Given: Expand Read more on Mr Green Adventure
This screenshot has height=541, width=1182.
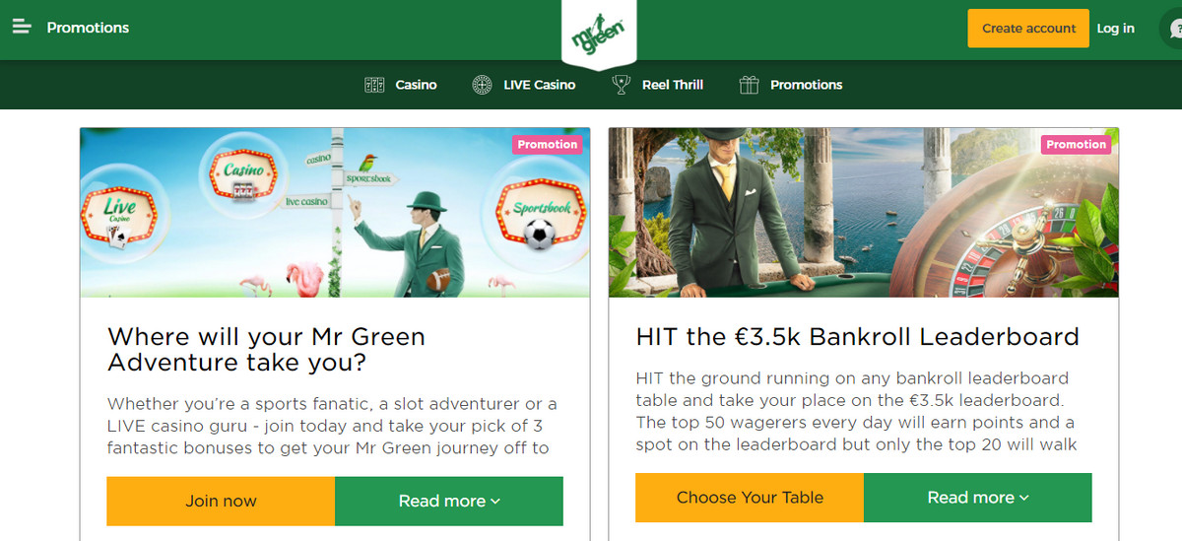Looking at the screenshot, I should coord(449,501).
